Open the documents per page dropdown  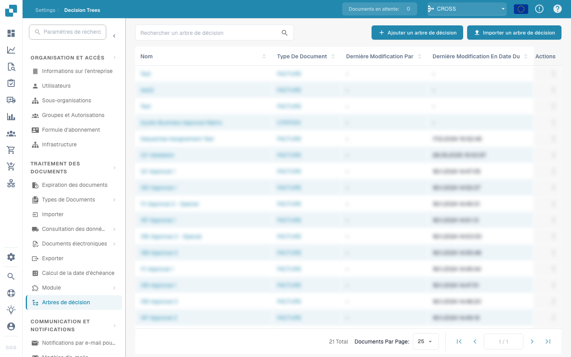[x=426, y=342]
